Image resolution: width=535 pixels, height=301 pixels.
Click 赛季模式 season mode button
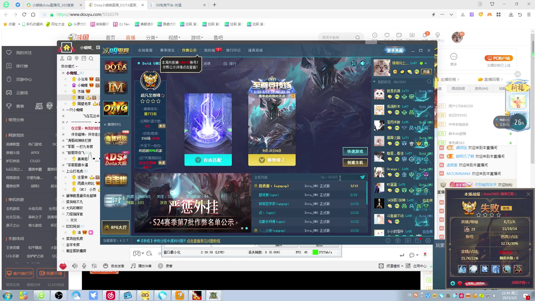click(272, 160)
